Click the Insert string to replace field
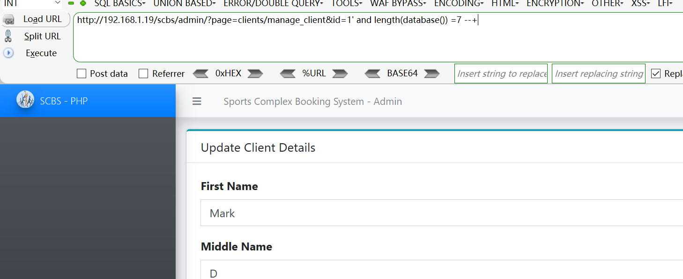This screenshot has height=279, width=683. 501,73
